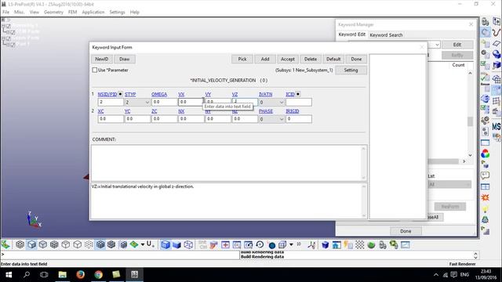The image size is (502, 282).
Task: Click the green terrain icon at toolbar start
Action: pyautogui.click(x=5, y=245)
